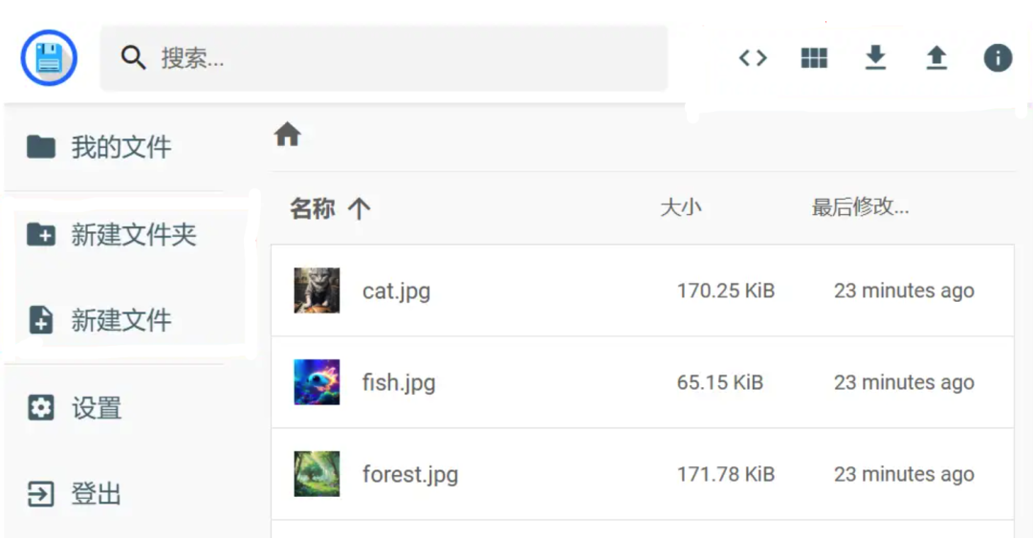
Task: Click the download icon in toolbar
Action: point(875,58)
